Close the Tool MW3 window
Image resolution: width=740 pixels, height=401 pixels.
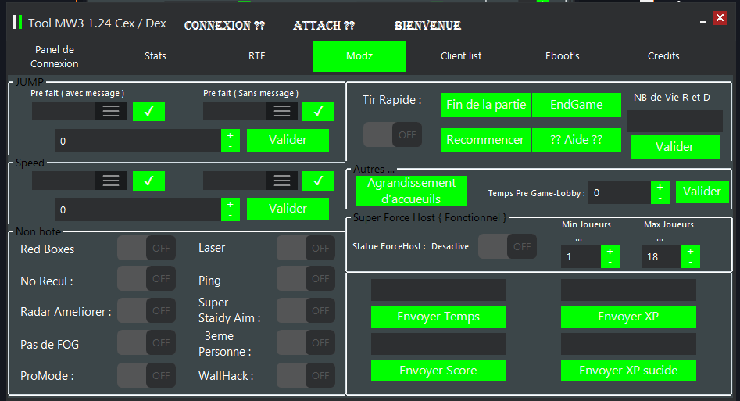[720, 18]
